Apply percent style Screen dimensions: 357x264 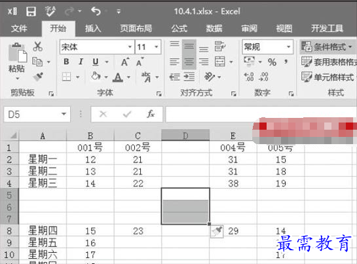click(x=272, y=62)
